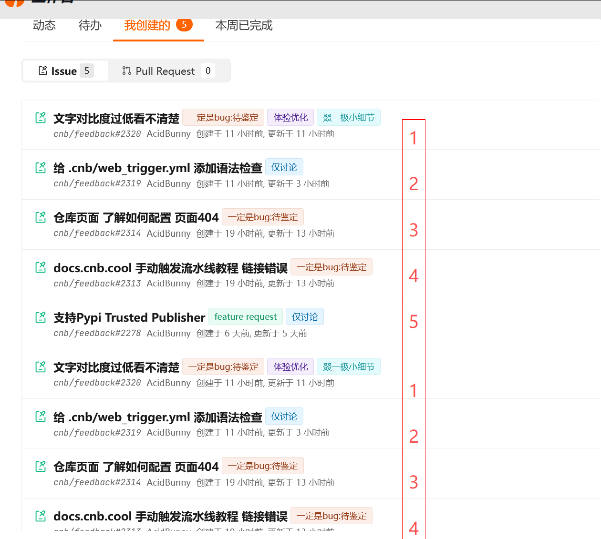The width and height of the screenshot is (601, 539).
Task: Click the Issue filter icon
Action: 43,71
